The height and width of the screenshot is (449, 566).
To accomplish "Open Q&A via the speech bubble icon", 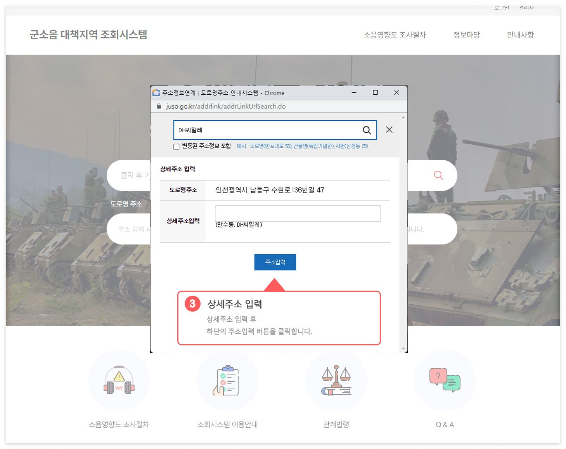I will (x=445, y=381).
